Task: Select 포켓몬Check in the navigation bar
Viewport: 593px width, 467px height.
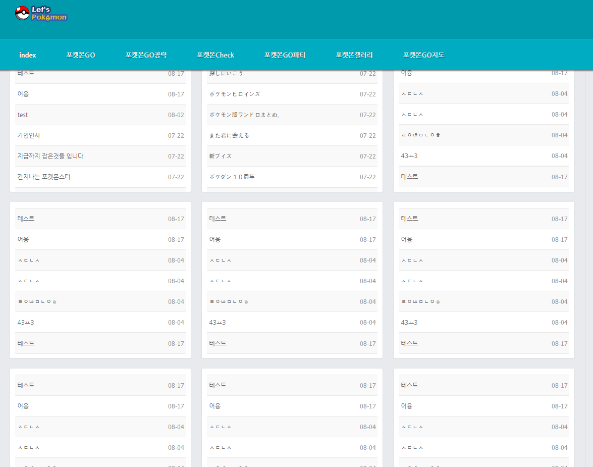Action: pyautogui.click(x=215, y=55)
